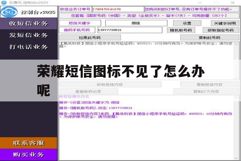
Task: Click the 购买业务 button
Action: 29,155
